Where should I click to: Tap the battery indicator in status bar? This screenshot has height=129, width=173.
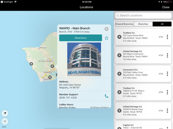170,2
